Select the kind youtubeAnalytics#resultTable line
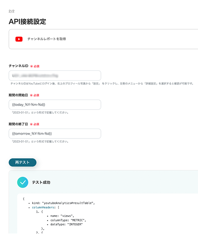 pos(63,203)
